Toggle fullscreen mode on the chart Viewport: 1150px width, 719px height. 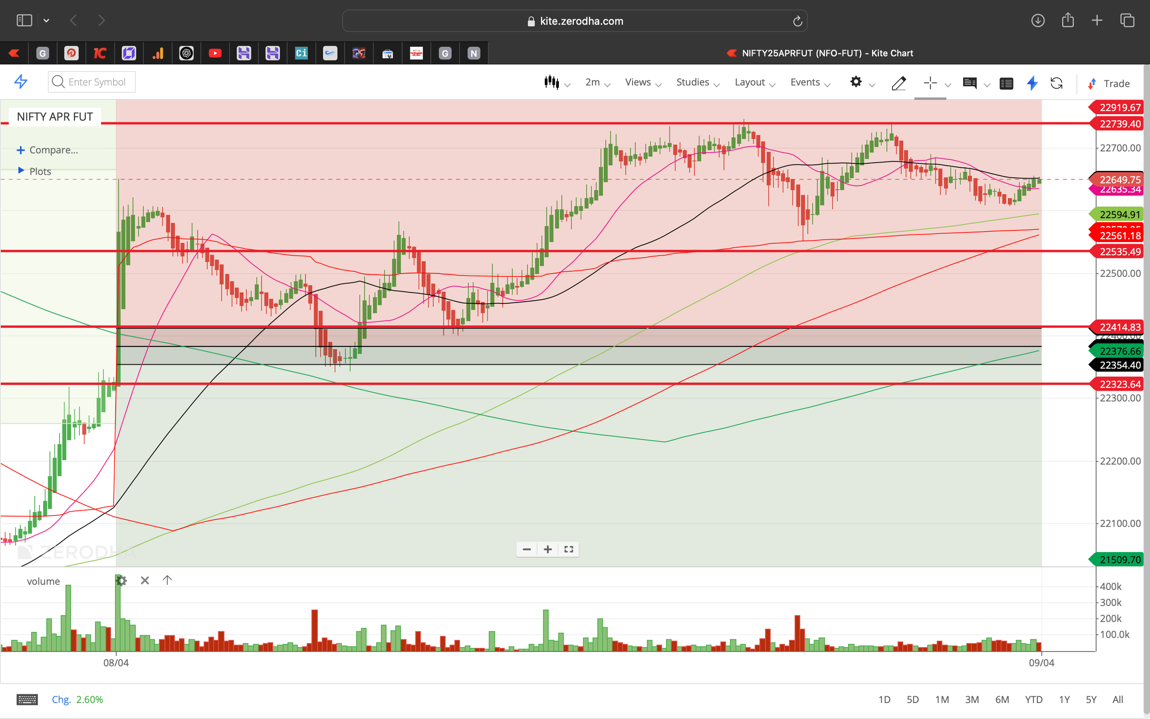(x=568, y=549)
